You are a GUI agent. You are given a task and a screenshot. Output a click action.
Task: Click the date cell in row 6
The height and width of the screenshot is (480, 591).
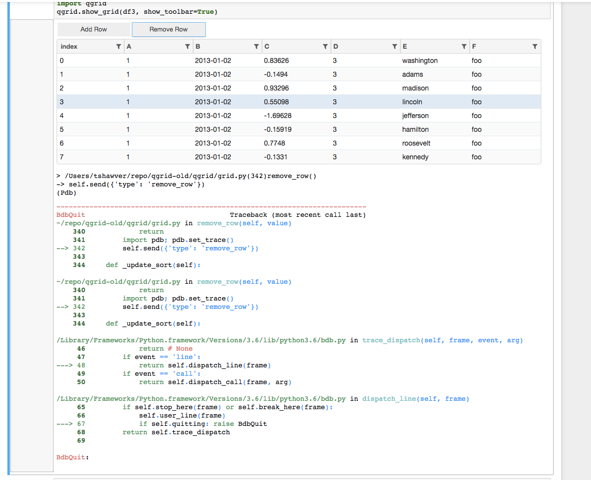point(213,143)
